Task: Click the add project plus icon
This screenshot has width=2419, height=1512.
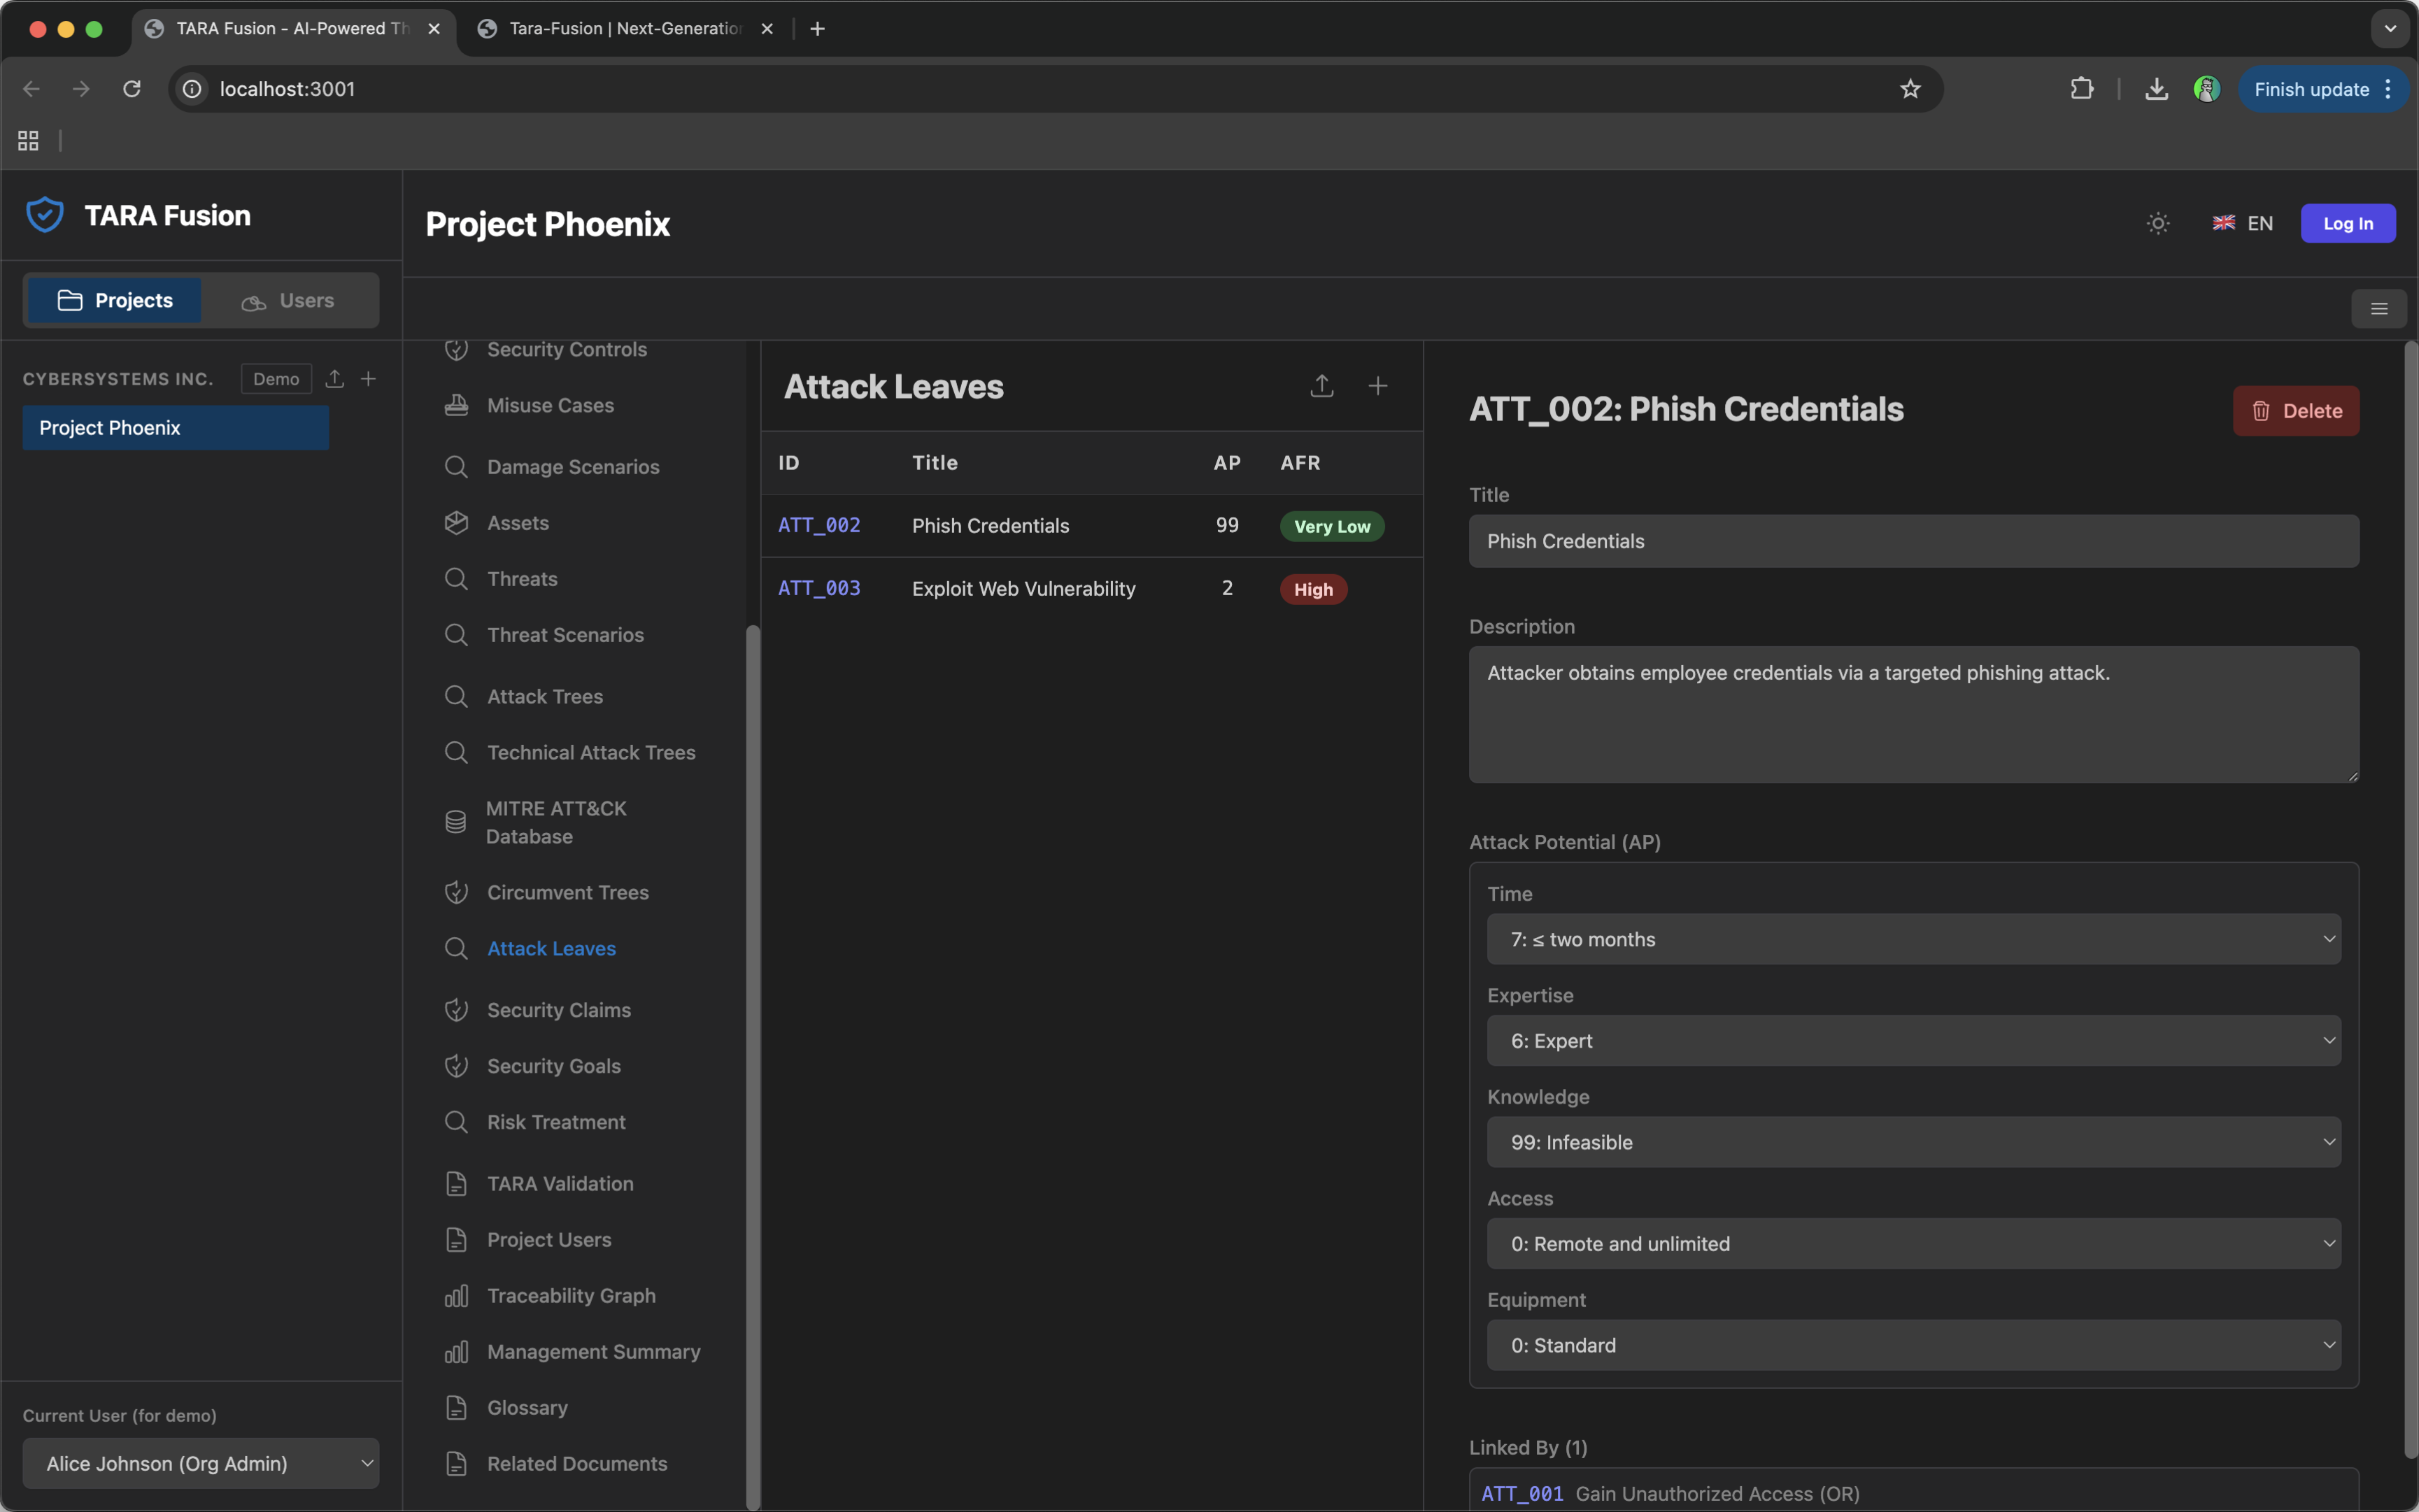Action: pos(368,379)
